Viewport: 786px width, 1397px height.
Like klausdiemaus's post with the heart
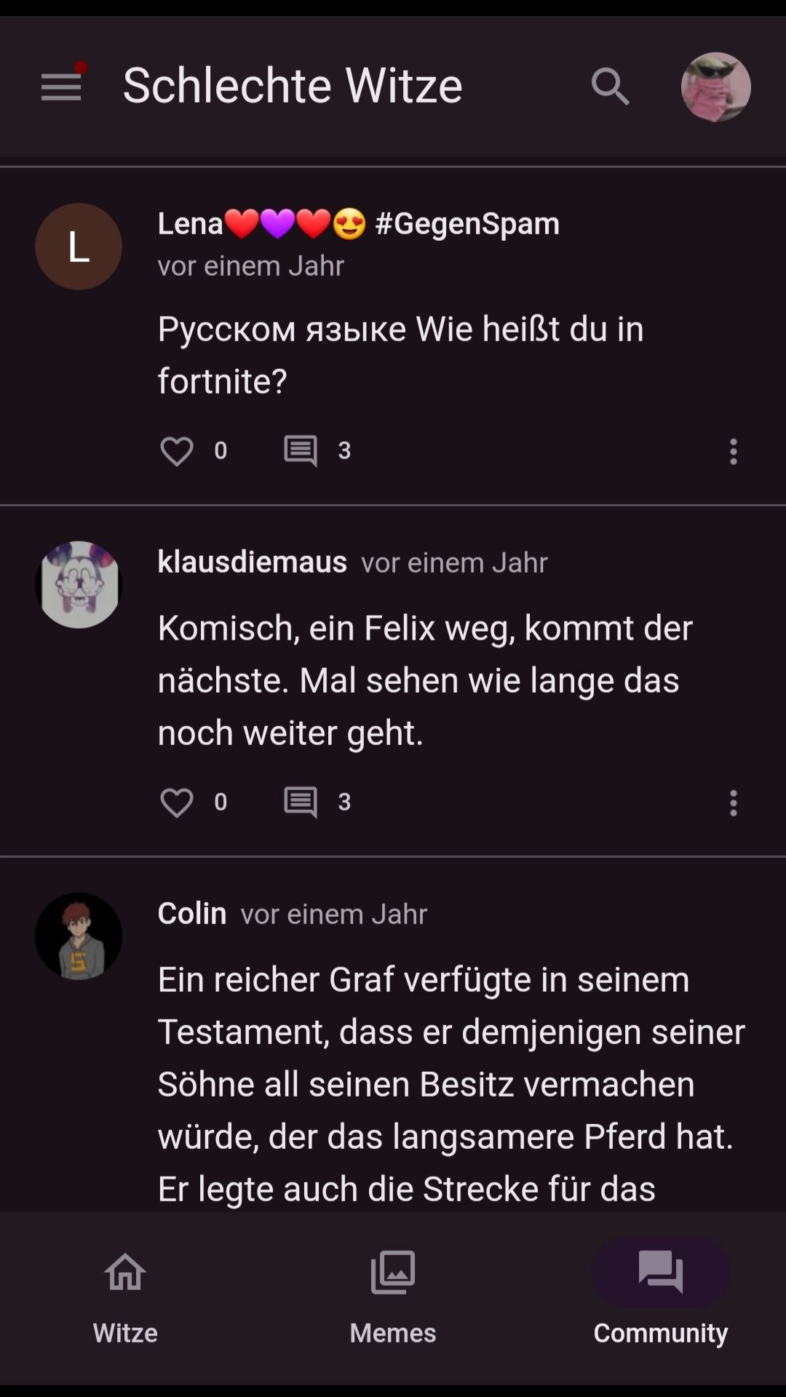click(177, 803)
